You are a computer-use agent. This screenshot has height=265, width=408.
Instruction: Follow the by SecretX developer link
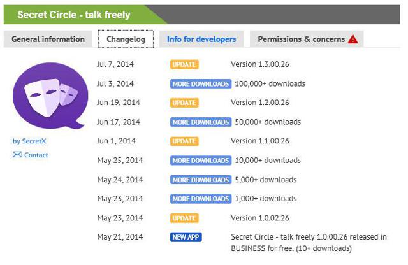(29, 141)
